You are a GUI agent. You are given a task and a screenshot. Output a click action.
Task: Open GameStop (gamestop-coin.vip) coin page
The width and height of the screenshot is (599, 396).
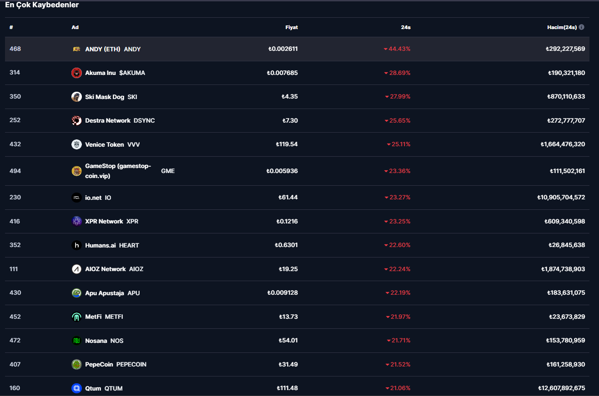point(118,171)
